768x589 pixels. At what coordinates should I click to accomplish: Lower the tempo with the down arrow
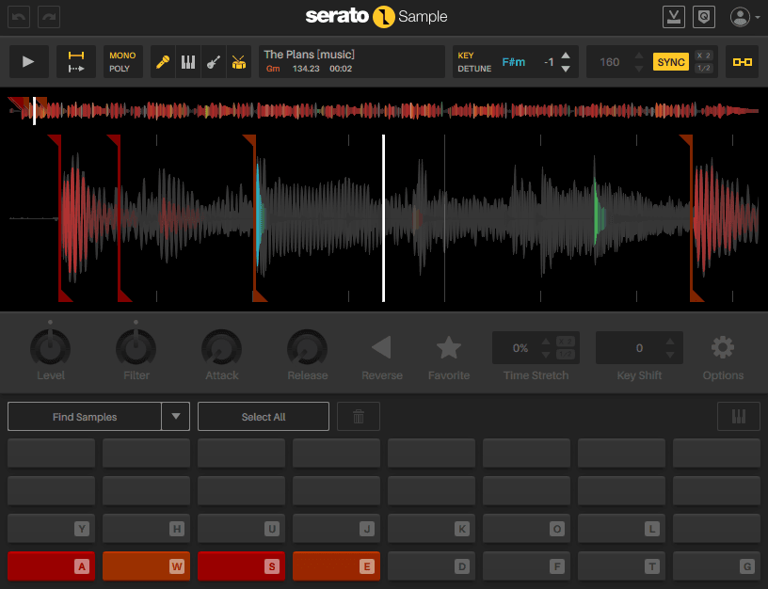click(x=639, y=69)
